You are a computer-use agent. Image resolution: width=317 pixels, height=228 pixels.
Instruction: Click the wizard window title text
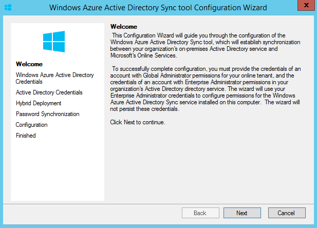(x=158, y=8)
